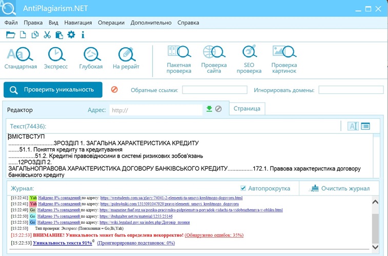
Task: Click the AntiPlagiarism.NET logo icon
Action: [8, 8]
